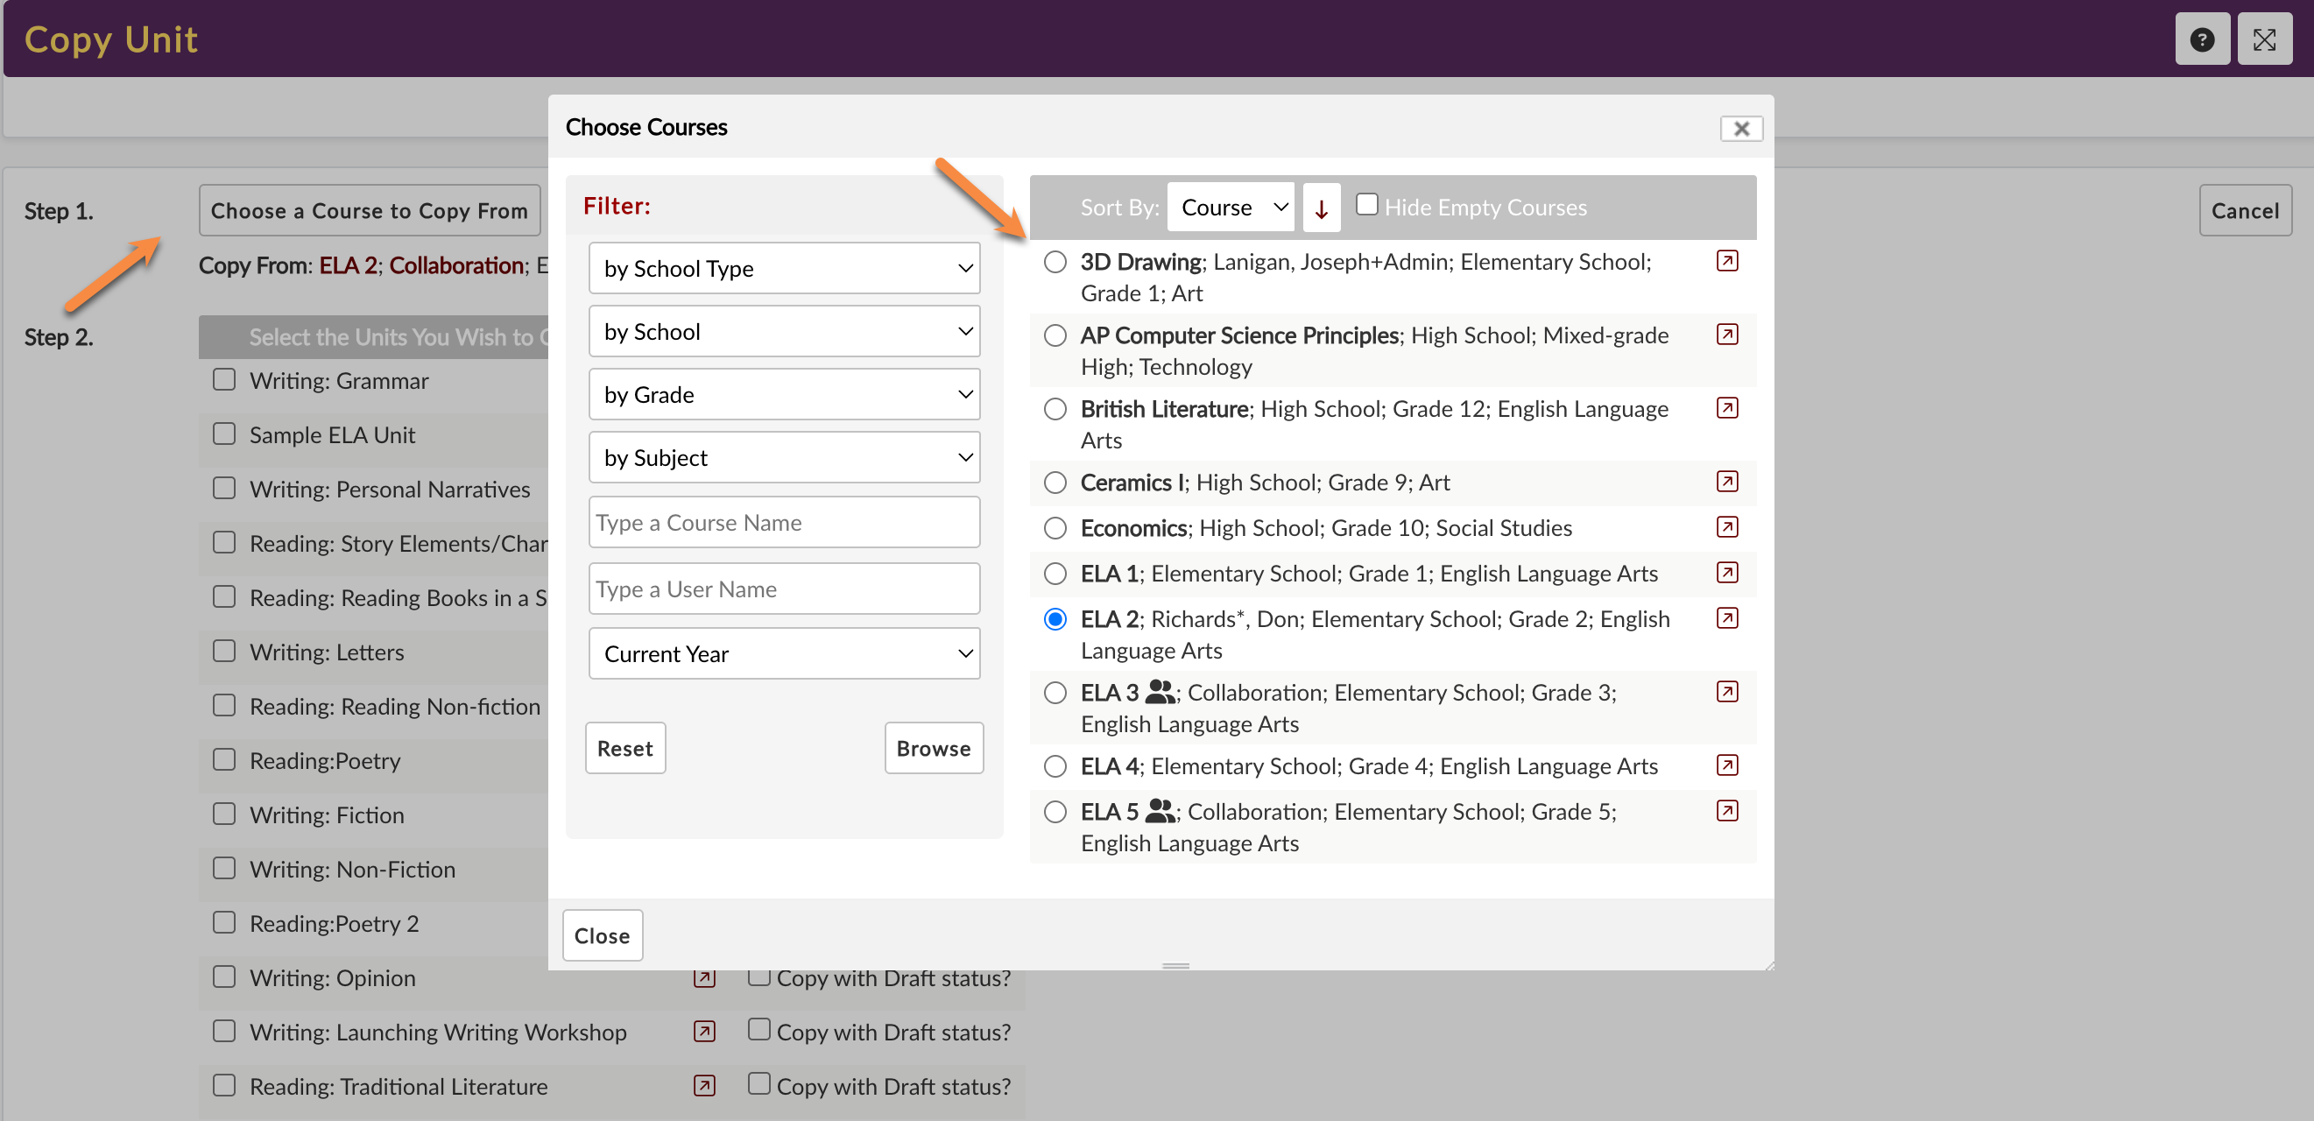Viewport: 2314px width, 1121px height.
Task: Select ELA 4 course radio button
Action: pos(1055,766)
